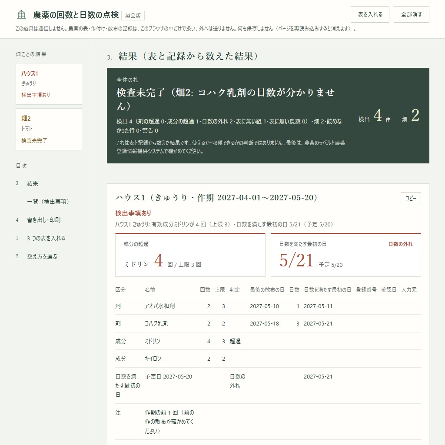Click the 畑 2 count

pos(410,116)
